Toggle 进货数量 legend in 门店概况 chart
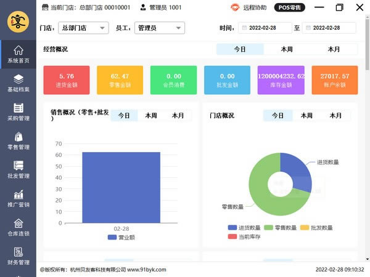This screenshot has height=277, width=370. pos(244,227)
